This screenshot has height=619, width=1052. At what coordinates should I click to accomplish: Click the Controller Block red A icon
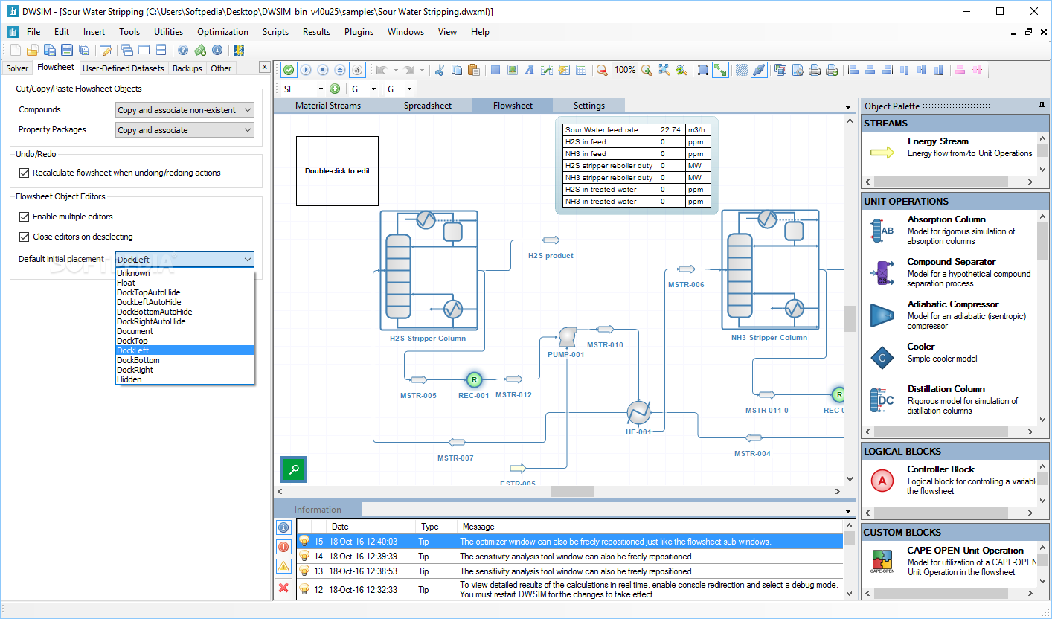coord(882,481)
